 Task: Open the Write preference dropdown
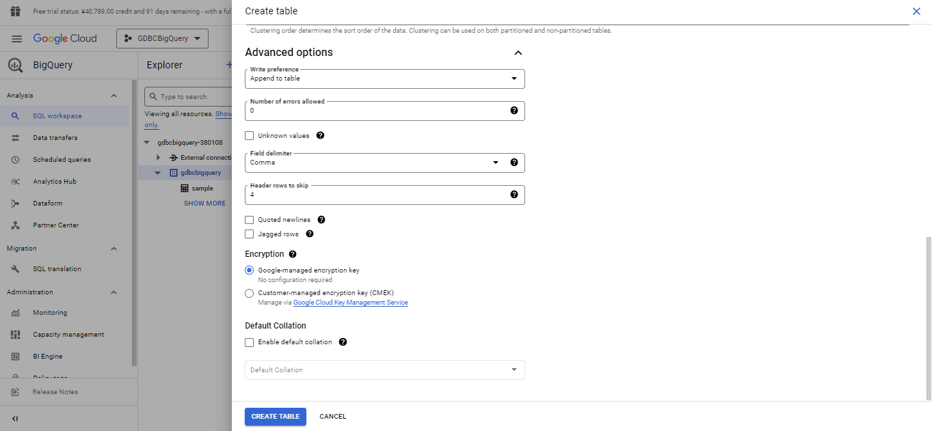[384, 79]
